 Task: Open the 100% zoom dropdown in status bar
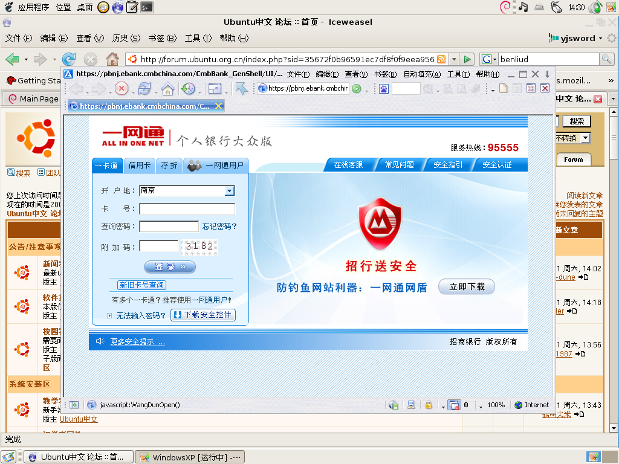(x=481, y=406)
